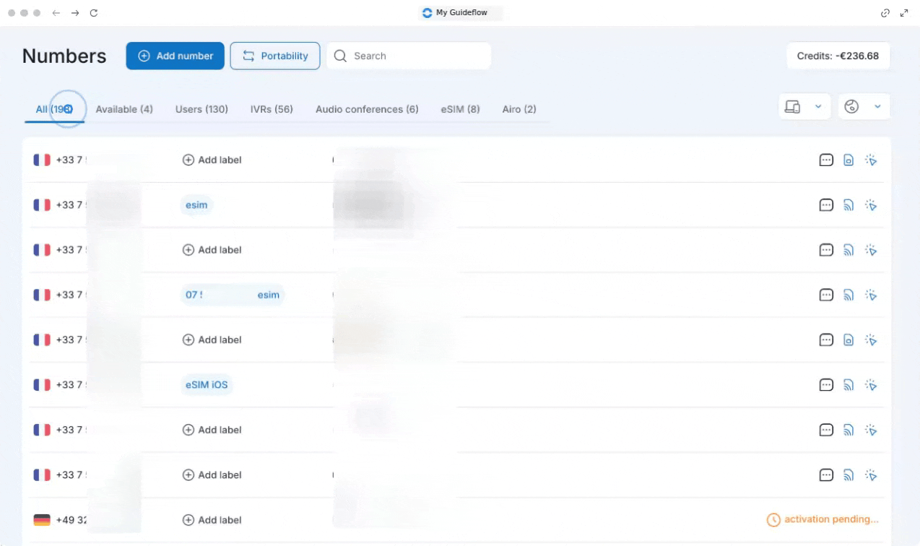Screen dimensions: 920x546
Task: Switch to the Available (4) tab
Action: (x=124, y=110)
